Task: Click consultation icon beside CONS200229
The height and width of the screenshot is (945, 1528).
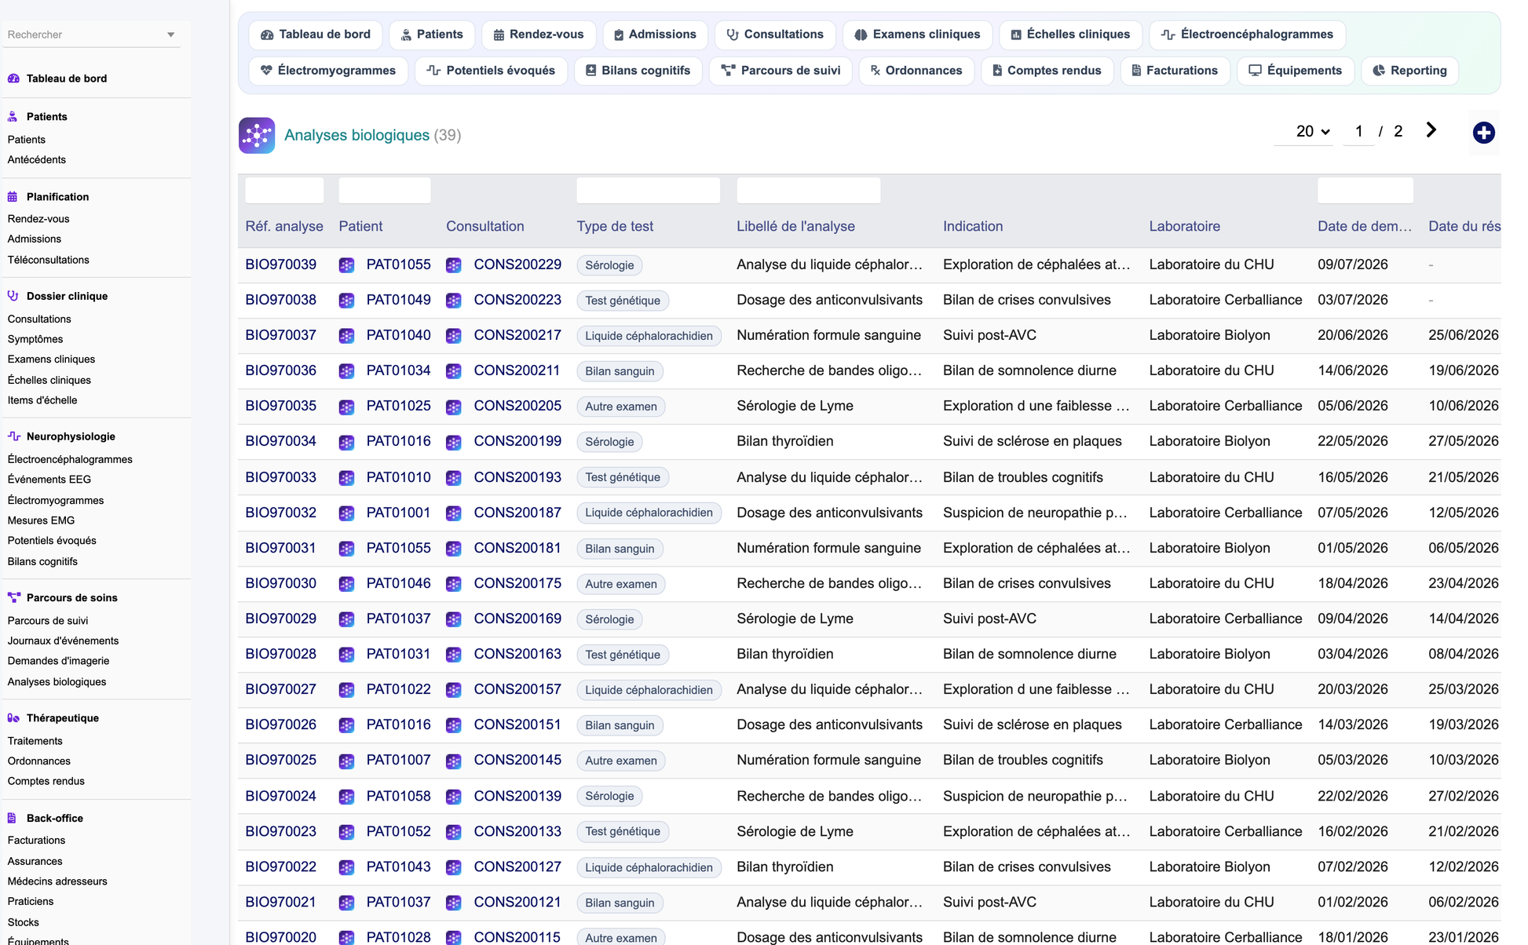Action: (454, 265)
